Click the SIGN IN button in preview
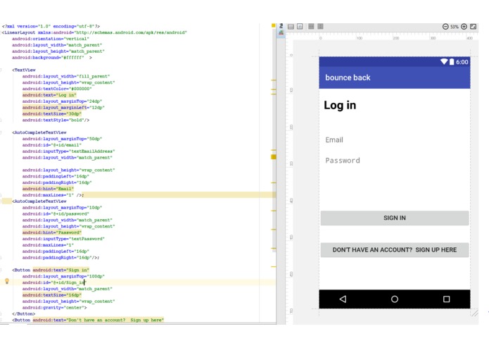 tap(395, 218)
